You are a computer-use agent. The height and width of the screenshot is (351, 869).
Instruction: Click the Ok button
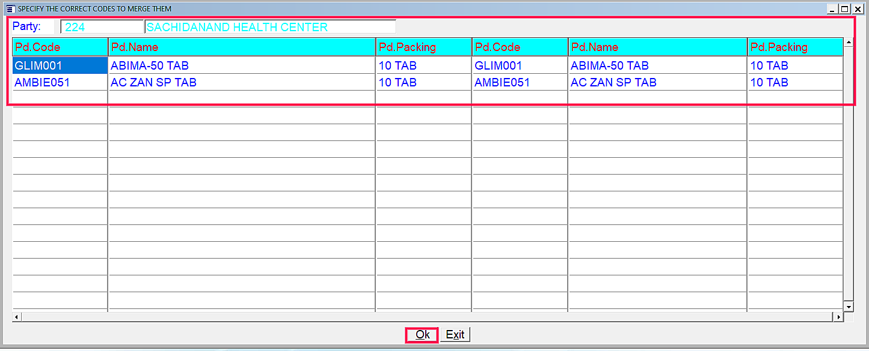tap(422, 335)
